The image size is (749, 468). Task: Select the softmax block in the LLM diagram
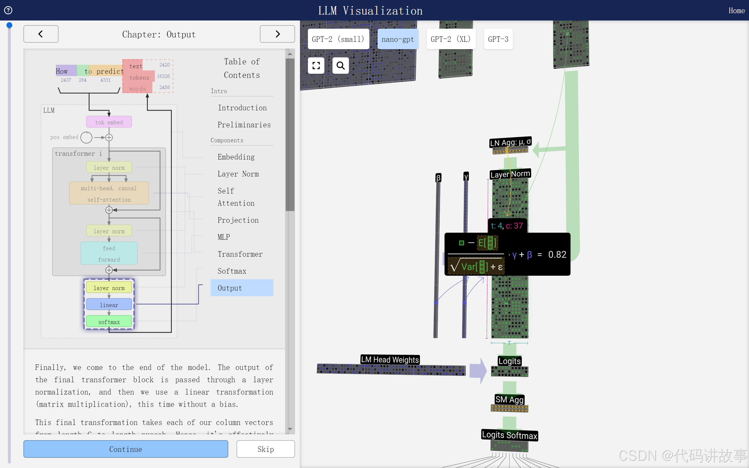(109, 322)
